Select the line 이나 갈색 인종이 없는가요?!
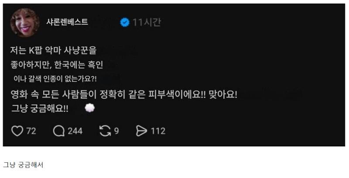The height and width of the screenshot is (178, 349). tap(55, 79)
